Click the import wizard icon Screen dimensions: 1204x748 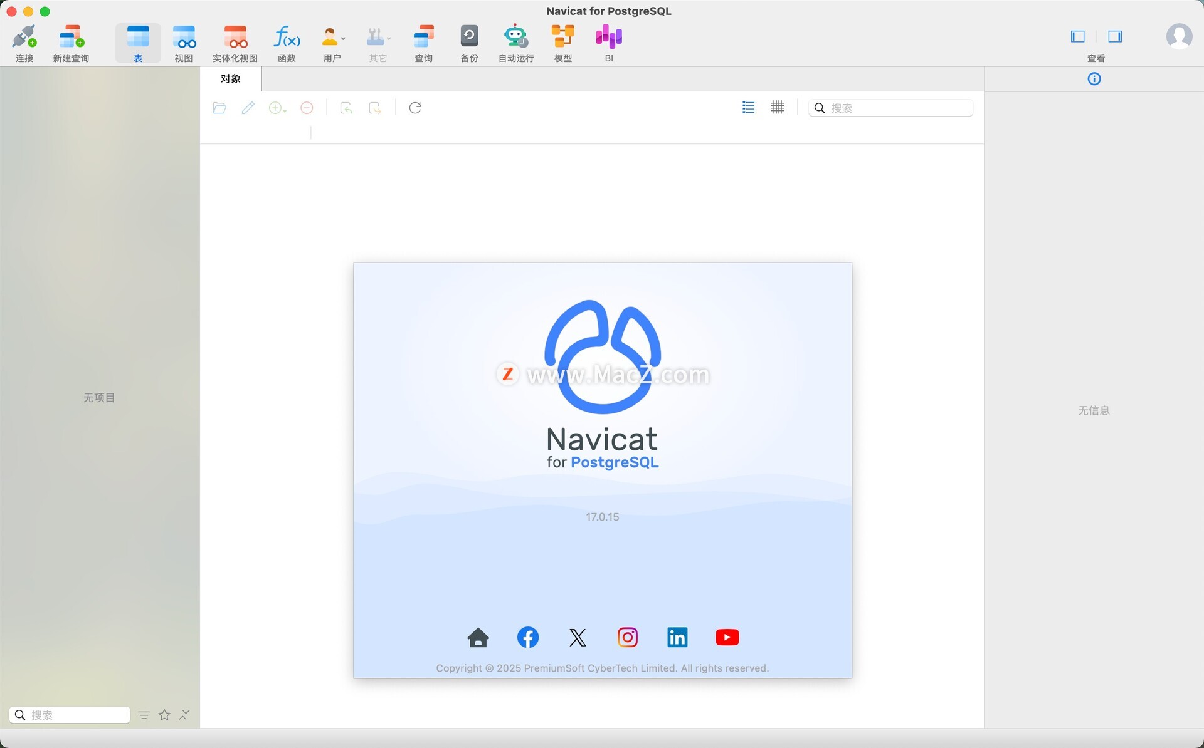(346, 108)
